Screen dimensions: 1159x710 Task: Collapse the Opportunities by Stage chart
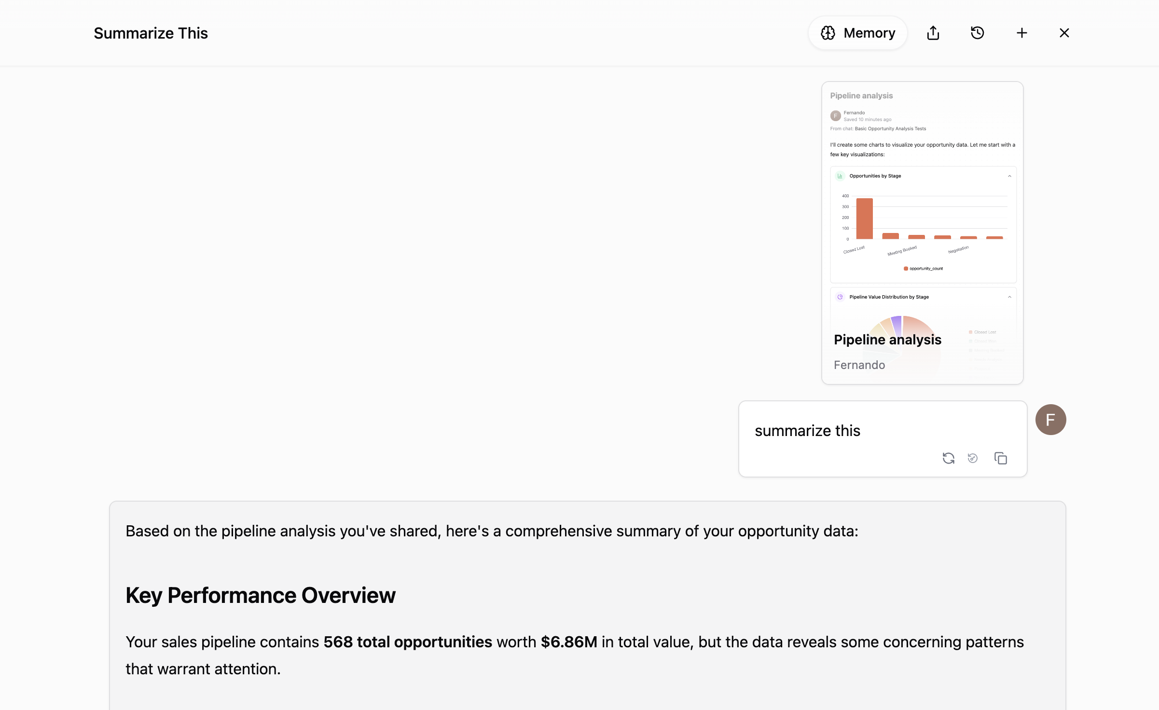click(1009, 176)
